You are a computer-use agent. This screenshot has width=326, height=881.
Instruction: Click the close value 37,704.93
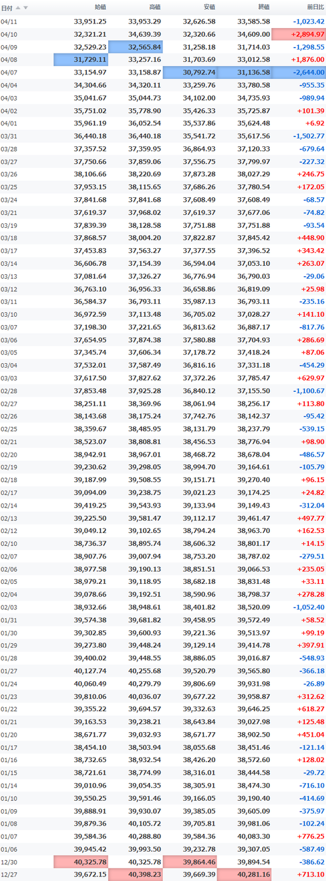253,338
